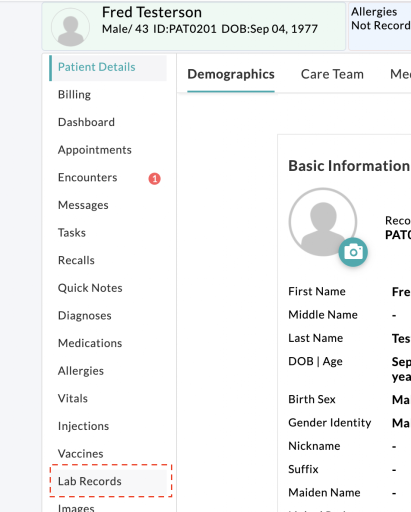
Task: Open the Encounters section
Action: click(x=87, y=177)
